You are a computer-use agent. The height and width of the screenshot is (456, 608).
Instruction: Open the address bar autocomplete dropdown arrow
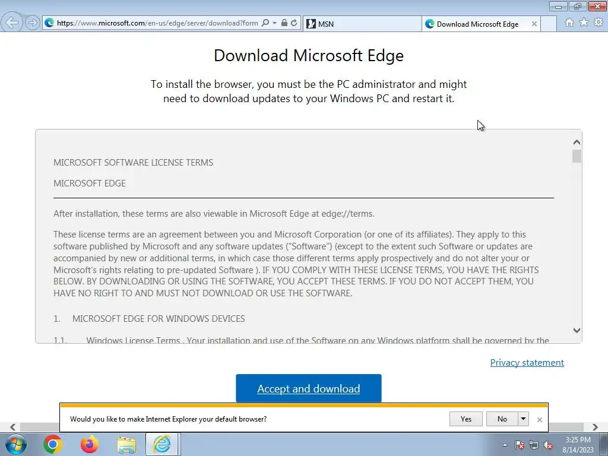pos(274,23)
